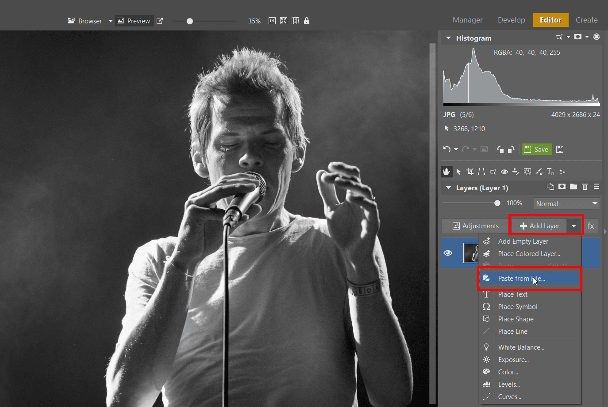Select the morphing mesh tool
This screenshot has height=407, width=608.
[527, 172]
